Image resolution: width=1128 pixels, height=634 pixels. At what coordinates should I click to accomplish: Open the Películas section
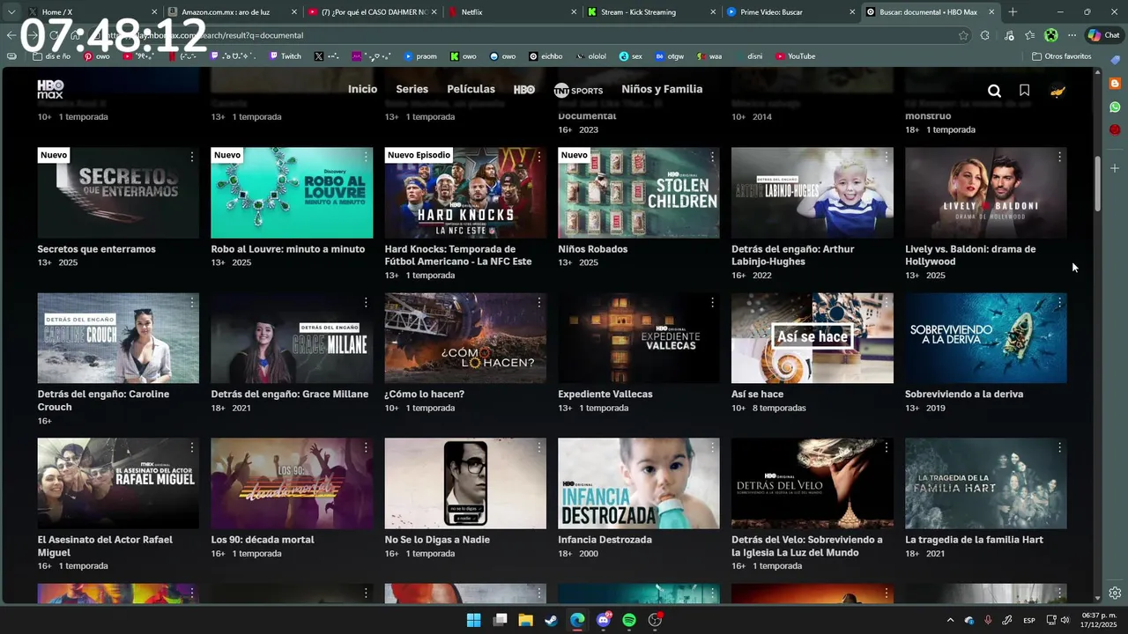[471, 89]
